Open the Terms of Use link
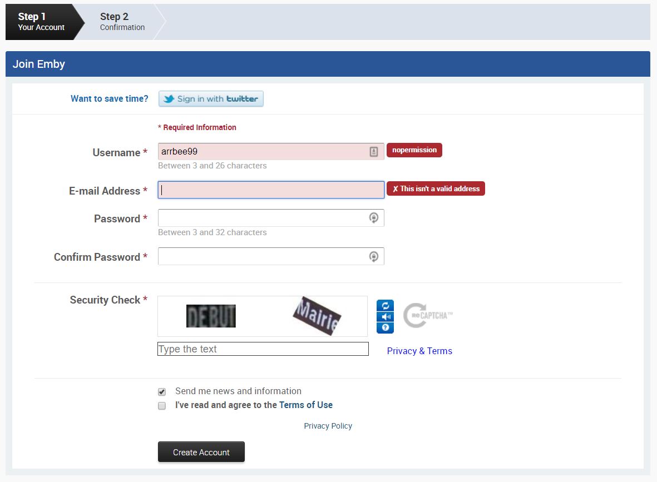 coord(305,405)
